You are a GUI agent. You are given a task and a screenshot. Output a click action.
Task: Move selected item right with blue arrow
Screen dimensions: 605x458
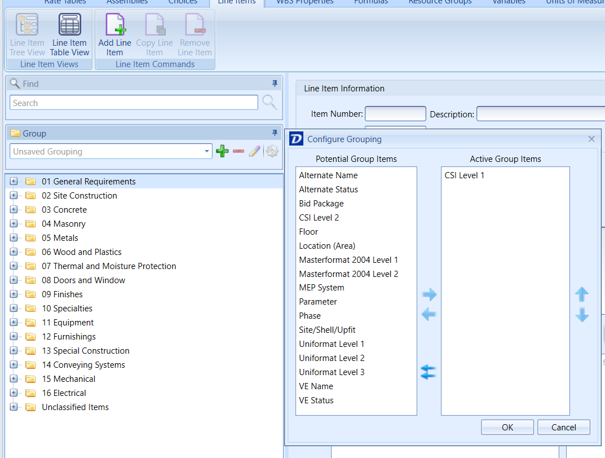(429, 294)
